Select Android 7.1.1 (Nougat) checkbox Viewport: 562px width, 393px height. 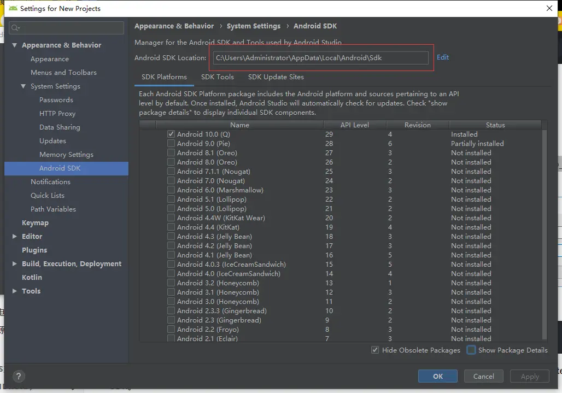(171, 171)
